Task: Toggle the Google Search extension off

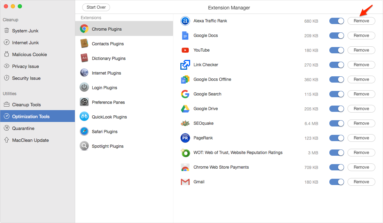Action: click(x=336, y=94)
